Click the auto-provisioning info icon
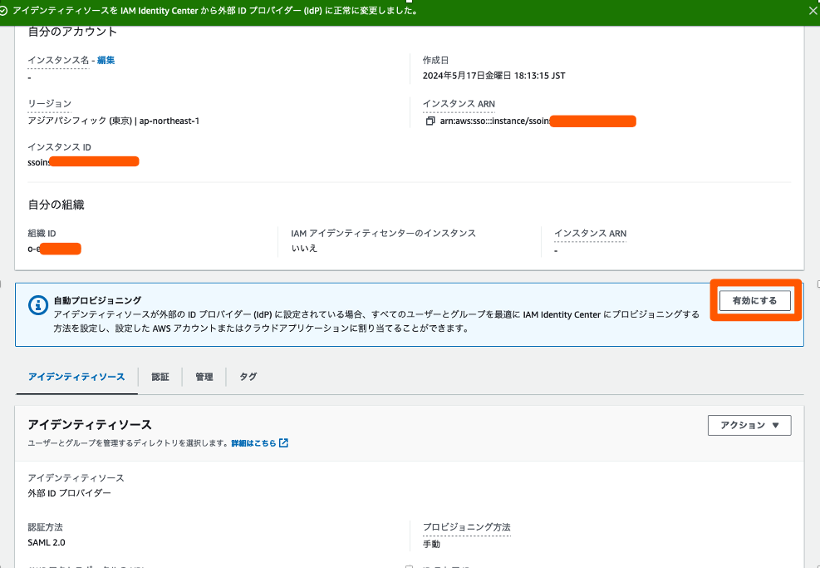This screenshot has height=568, width=820. [x=38, y=305]
